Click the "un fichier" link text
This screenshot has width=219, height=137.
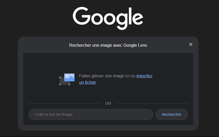click(x=88, y=83)
